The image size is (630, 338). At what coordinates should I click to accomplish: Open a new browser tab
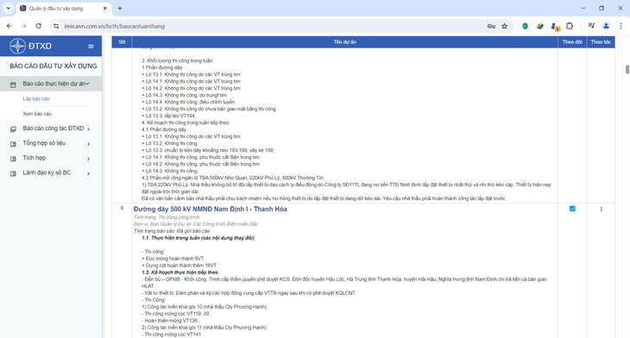click(120, 8)
